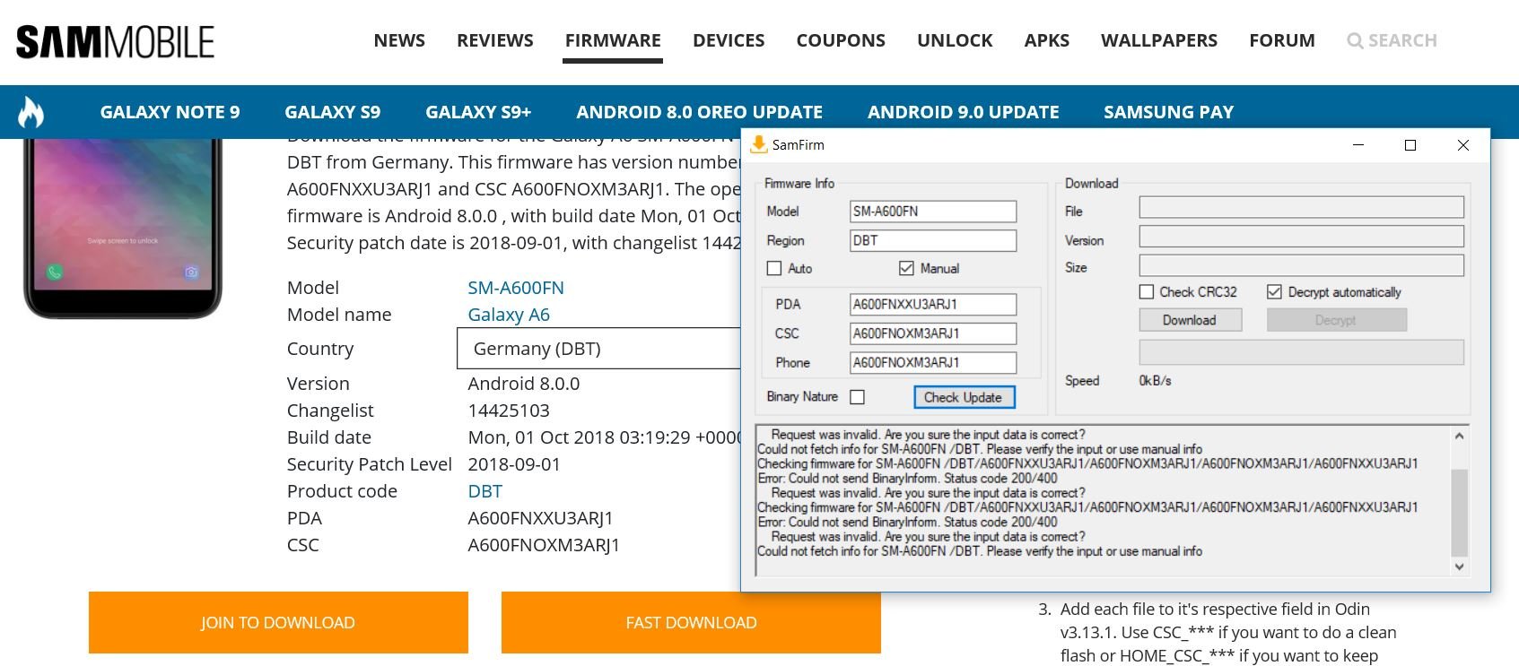The image size is (1519, 666).
Task: Enable the Check CRC32 checkbox
Action: coord(1147,291)
